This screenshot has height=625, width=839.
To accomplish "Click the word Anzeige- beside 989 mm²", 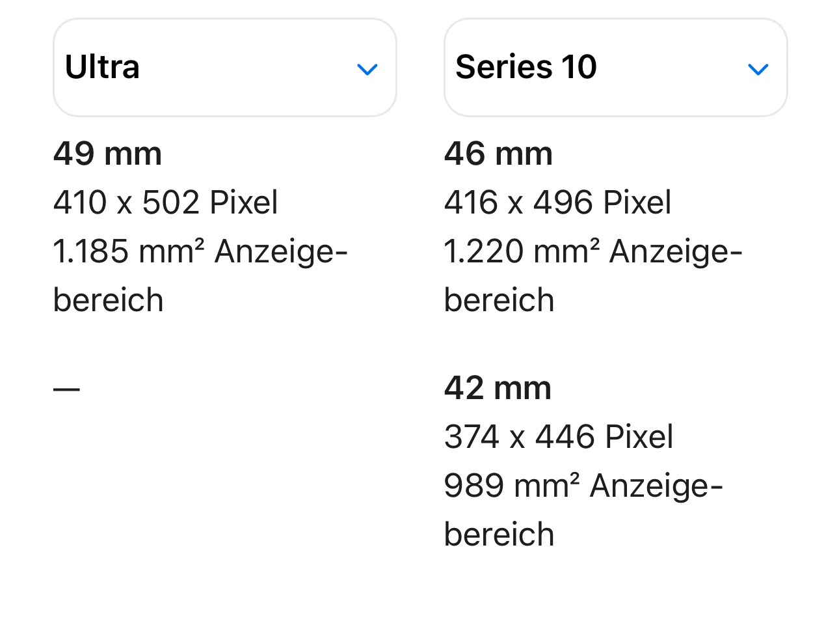I will tap(656, 486).
